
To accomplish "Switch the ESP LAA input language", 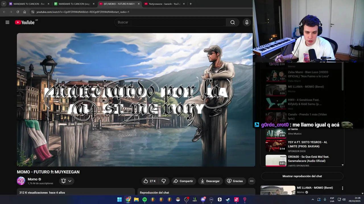I will pos(332,199).
